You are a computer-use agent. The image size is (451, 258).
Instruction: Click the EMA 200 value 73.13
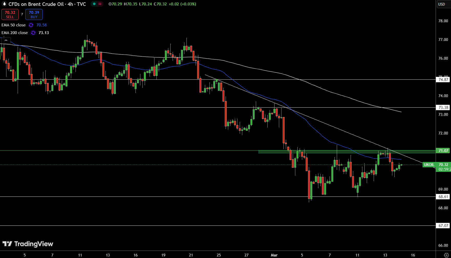tap(44, 33)
